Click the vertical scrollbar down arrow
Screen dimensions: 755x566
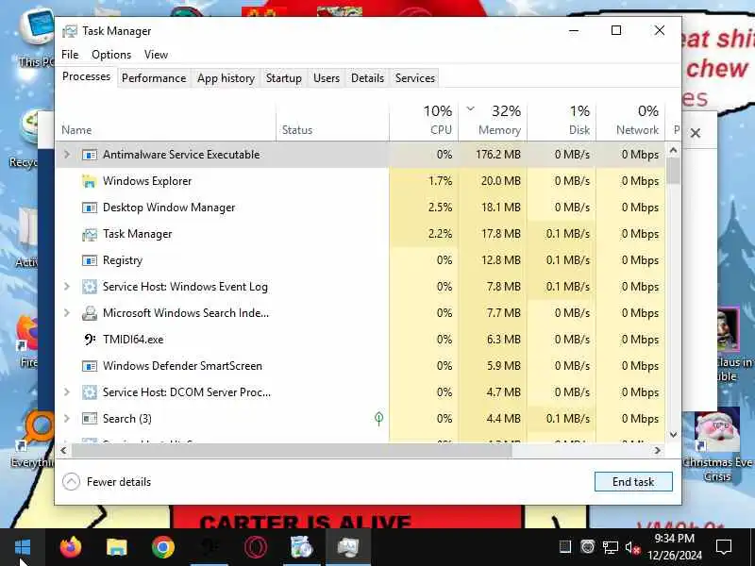tap(673, 435)
